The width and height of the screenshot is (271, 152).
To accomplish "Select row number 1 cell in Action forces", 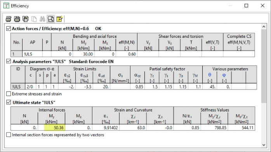I will [16, 54].
